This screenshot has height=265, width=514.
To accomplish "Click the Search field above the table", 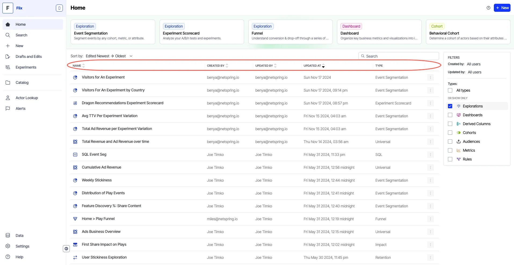I will tap(399, 56).
